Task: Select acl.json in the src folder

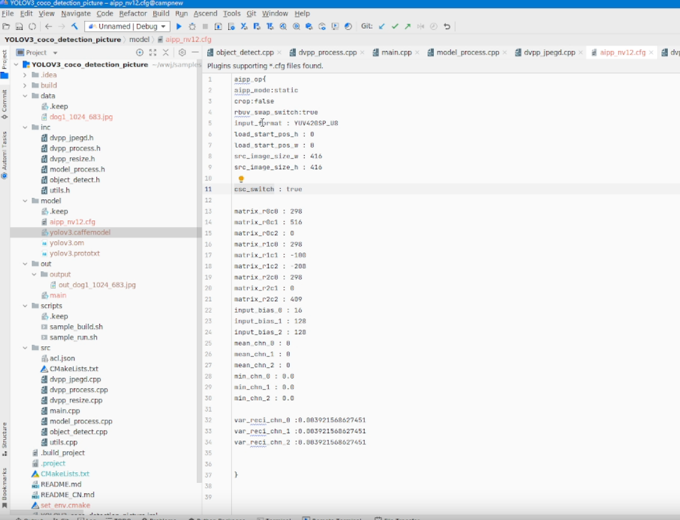Action: coord(62,358)
